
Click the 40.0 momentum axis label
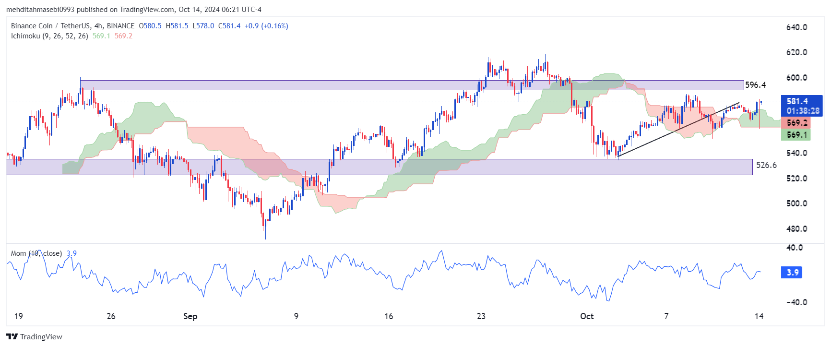pos(795,248)
